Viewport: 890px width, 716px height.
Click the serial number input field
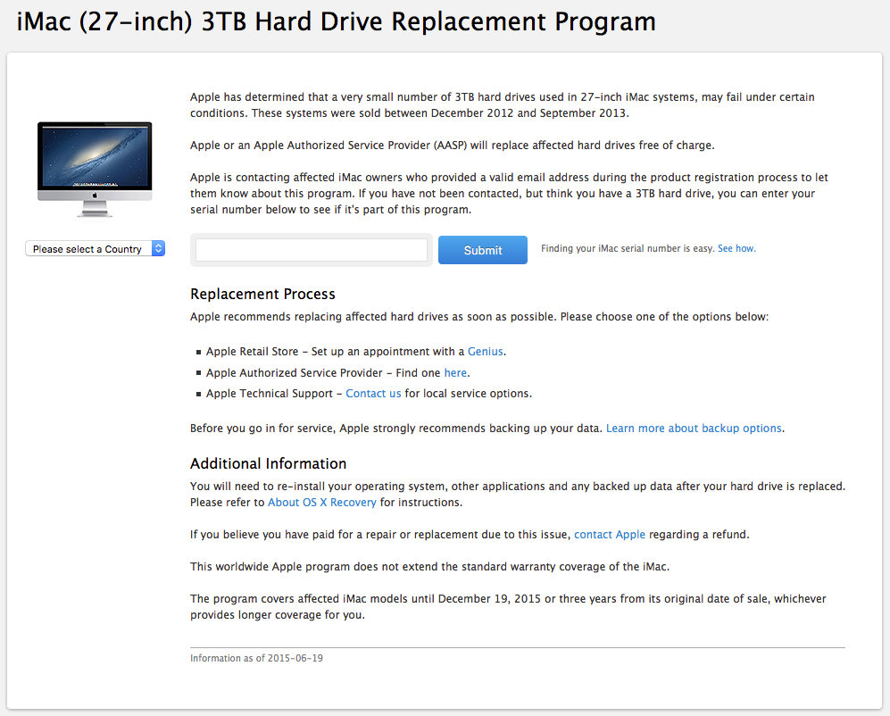(312, 250)
